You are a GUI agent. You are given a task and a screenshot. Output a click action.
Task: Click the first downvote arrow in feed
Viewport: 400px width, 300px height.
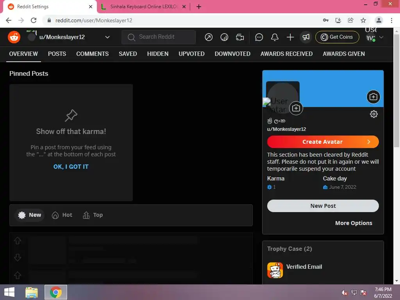(18, 257)
